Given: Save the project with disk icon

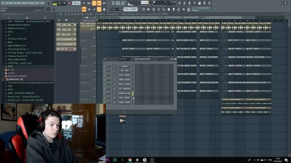Looking at the screenshot, I should (199, 3).
